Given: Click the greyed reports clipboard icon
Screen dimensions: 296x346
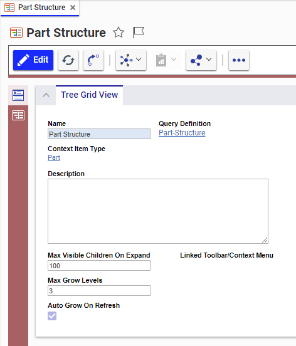Looking at the screenshot, I should coord(161,60).
